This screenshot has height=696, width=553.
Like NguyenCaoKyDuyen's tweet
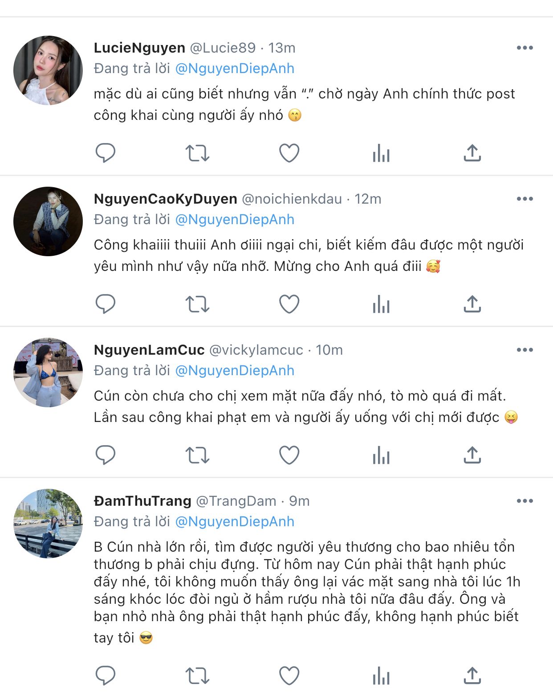pos(289,304)
